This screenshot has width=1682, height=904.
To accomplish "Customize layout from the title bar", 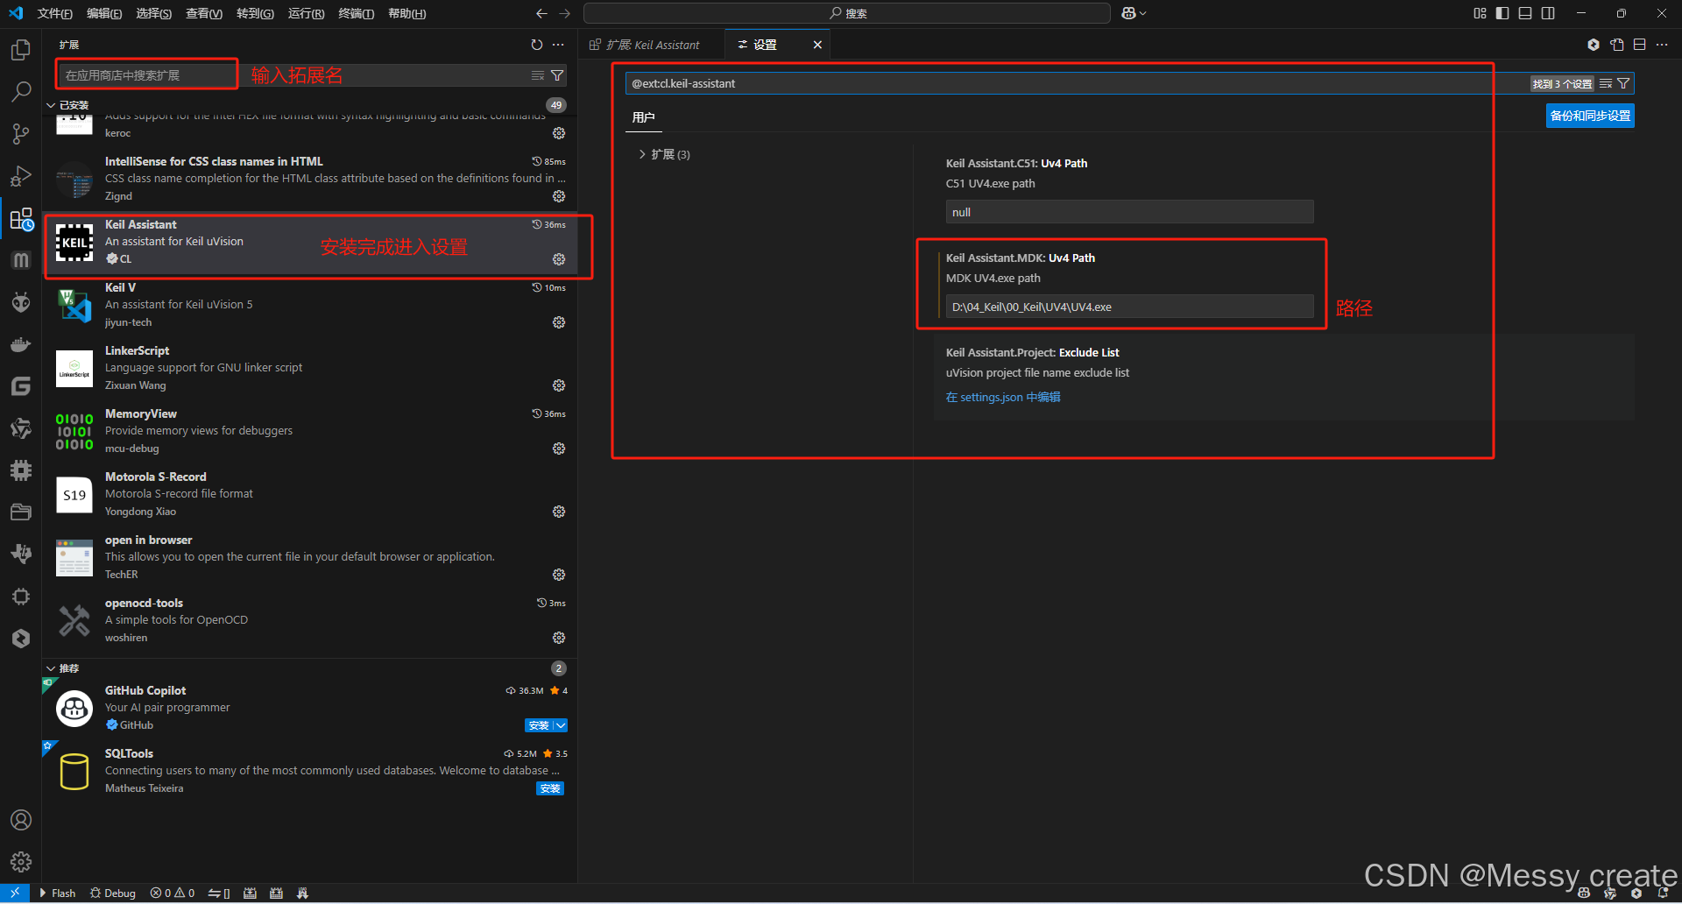I will (x=1480, y=13).
